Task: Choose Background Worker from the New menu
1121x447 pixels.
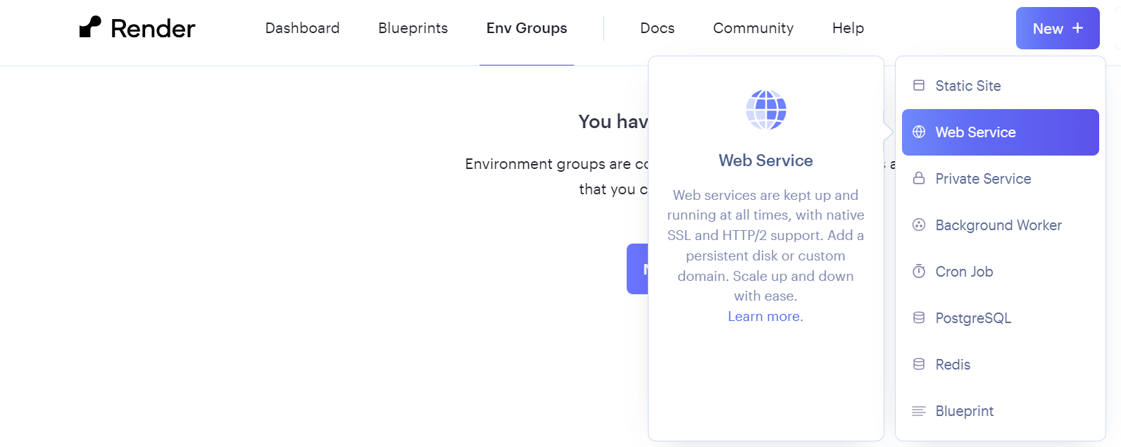Action: pyautogui.click(x=998, y=225)
